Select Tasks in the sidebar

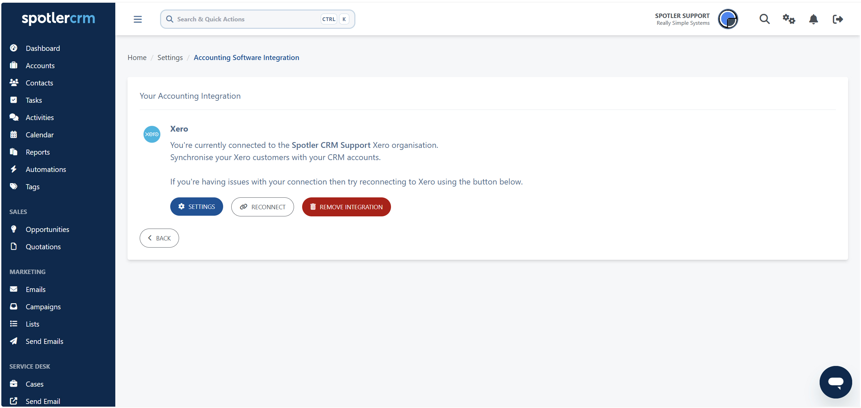(34, 100)
